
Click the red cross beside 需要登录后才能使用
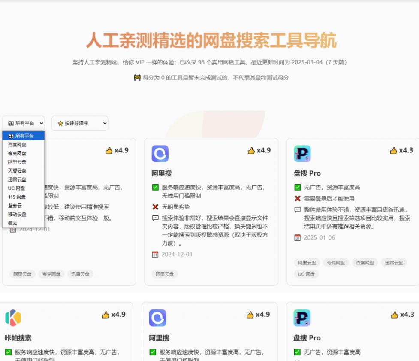click(x=297, y=198)
